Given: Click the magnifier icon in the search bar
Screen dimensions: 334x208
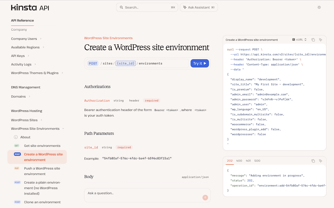Looking at the screenshot, I should [x=121, y=7].
